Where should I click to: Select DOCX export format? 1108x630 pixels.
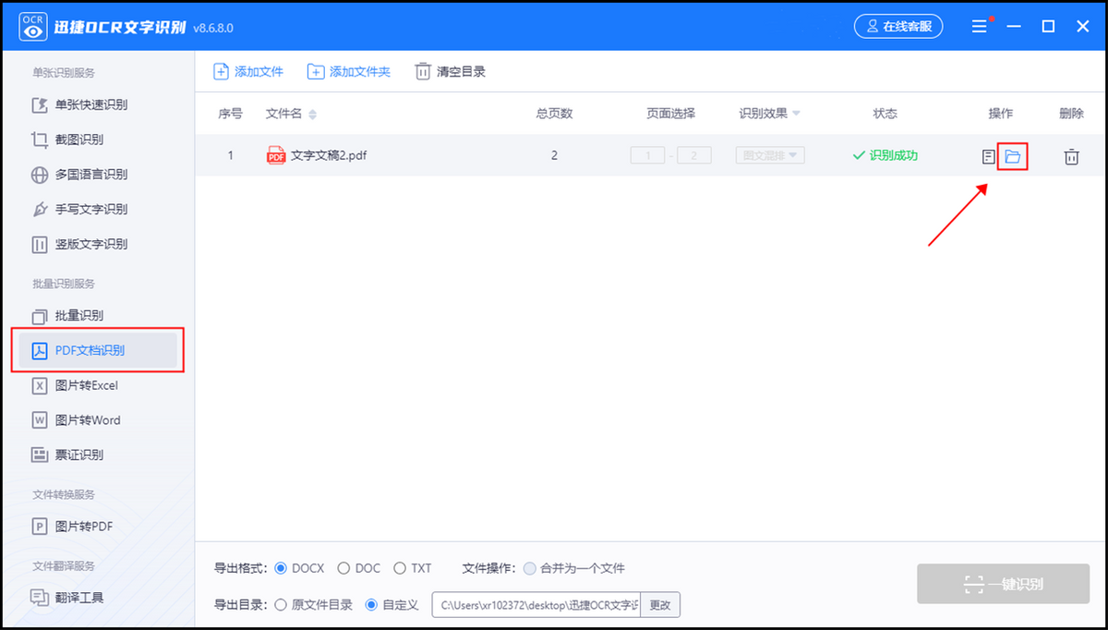coord(300,568)
